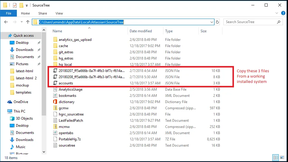Select the cache folder icon
This screenshot has height=162, width=288.
coord(55,46)
